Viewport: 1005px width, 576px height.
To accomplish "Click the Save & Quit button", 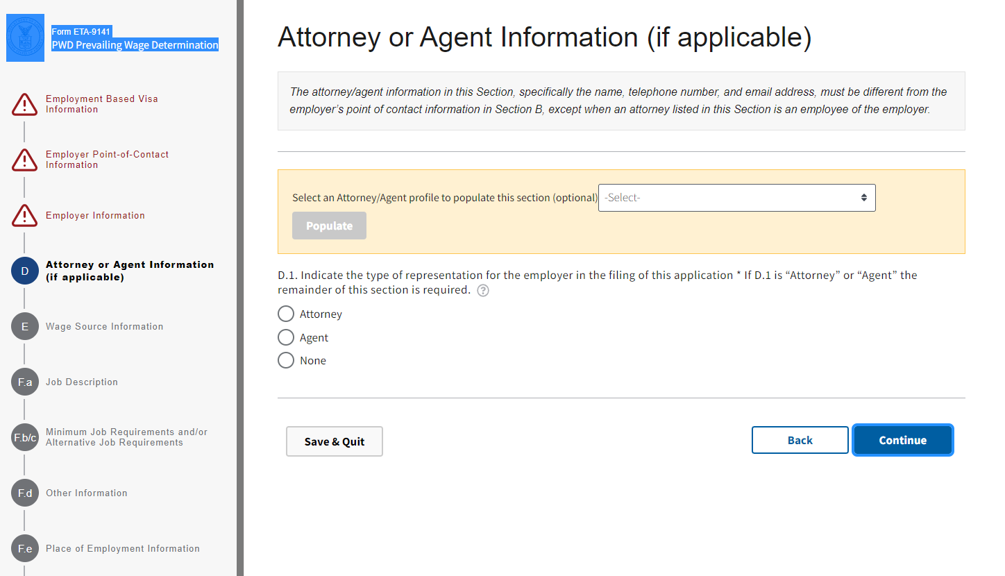I will (x=335, y=441).
